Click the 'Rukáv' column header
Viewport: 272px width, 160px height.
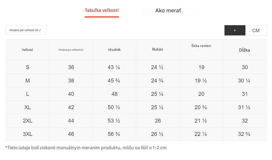point(158,49)
